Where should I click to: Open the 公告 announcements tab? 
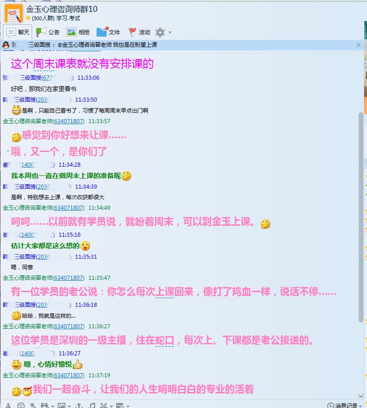(x=48, y=32)
